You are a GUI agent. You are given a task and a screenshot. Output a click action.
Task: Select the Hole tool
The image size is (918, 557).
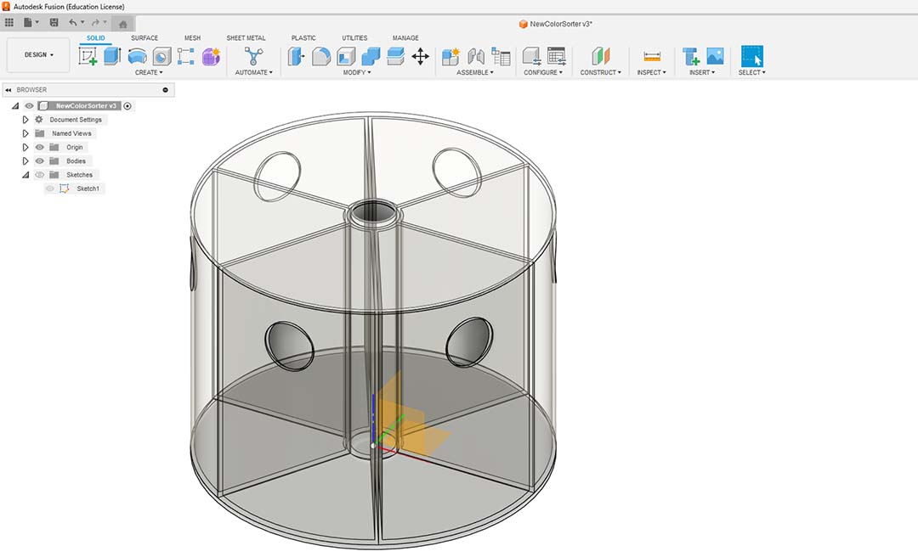click(161, 57)
